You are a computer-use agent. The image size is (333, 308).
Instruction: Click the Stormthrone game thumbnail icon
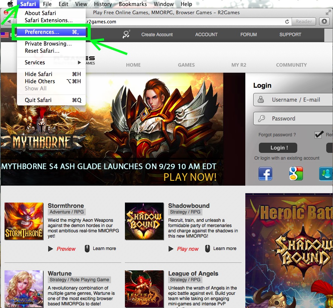24,221
